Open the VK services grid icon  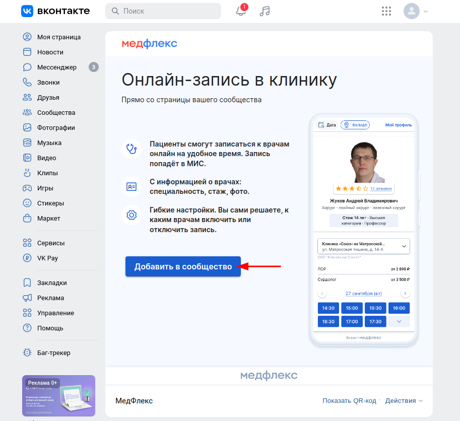click(x=386, y=11)
